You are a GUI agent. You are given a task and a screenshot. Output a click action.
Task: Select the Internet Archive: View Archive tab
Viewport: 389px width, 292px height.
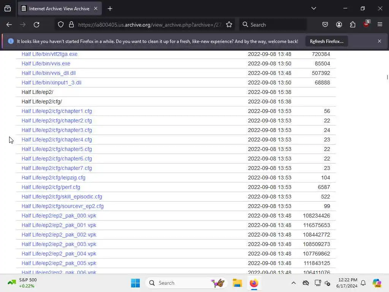pos(60,9)
